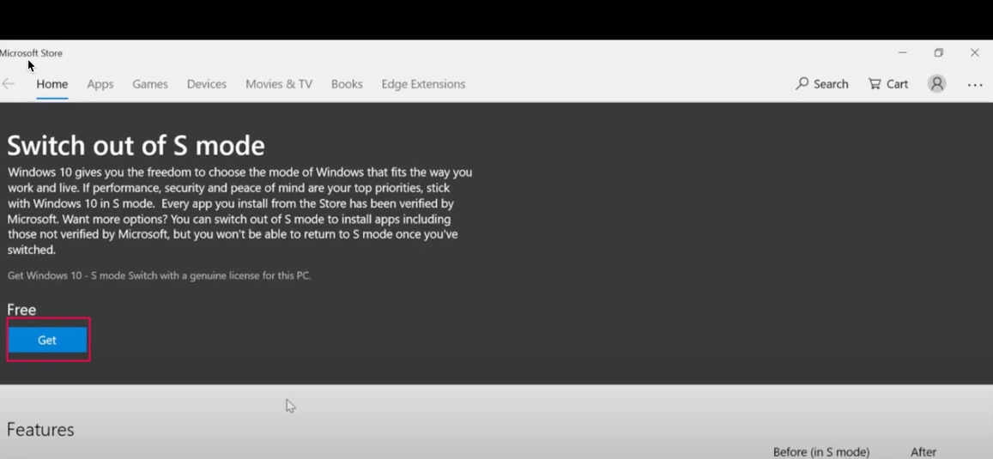Minimize the Microsoft Store window
The height and width of the screenshot is (459, 993).
click(x=903, y=52)
